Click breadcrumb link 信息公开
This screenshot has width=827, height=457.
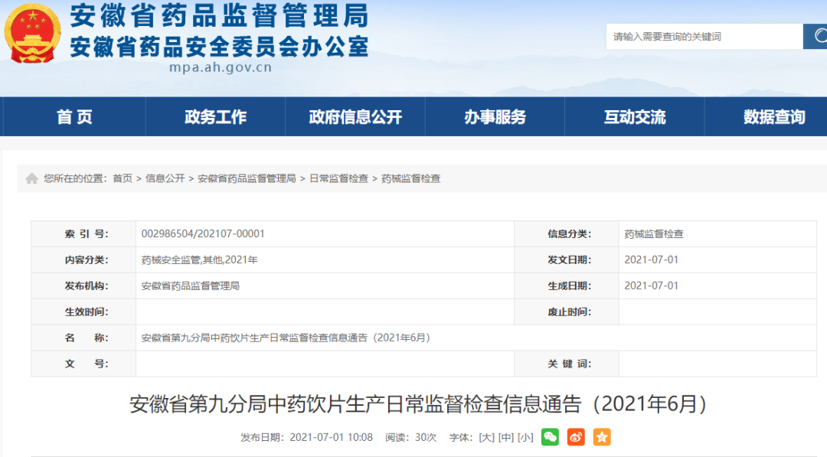165,178
